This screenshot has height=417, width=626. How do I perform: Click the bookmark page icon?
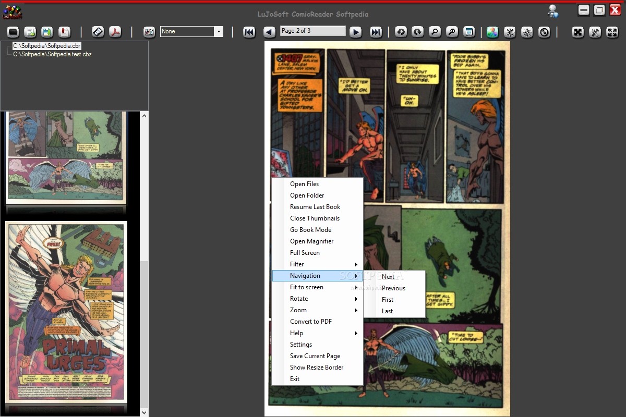pyautogui.click(x=64, y=32)
